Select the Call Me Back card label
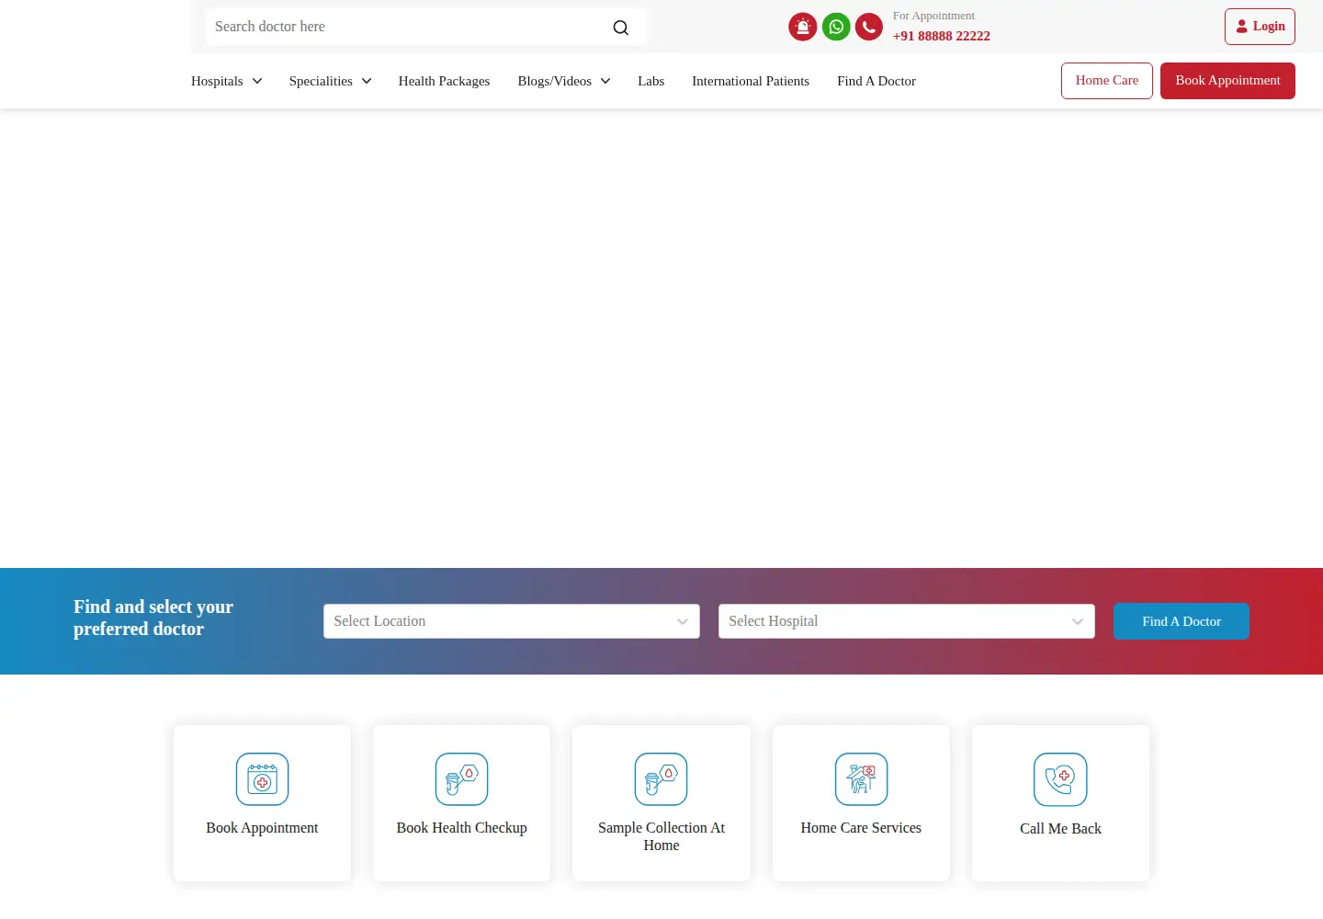This screenshot has height=919, width=1323. (x=1060, y=829)
